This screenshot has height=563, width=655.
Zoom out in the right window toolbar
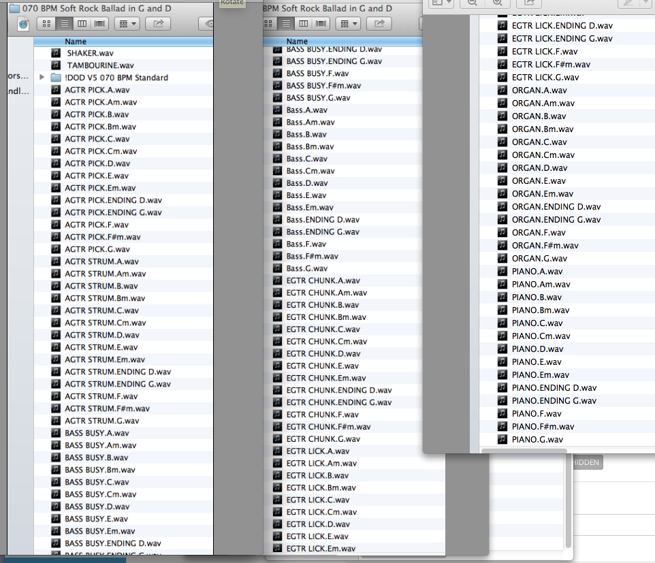tap(472, 3)
